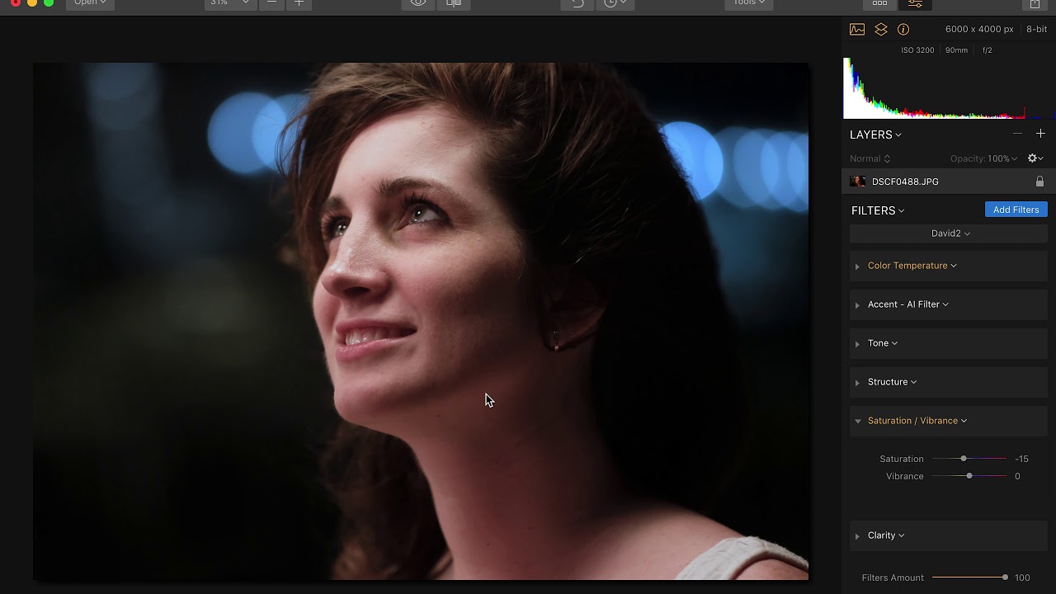
Task: Open the FILTERS section dropdown
Action: pyautogui.click(x=878, y=210)
